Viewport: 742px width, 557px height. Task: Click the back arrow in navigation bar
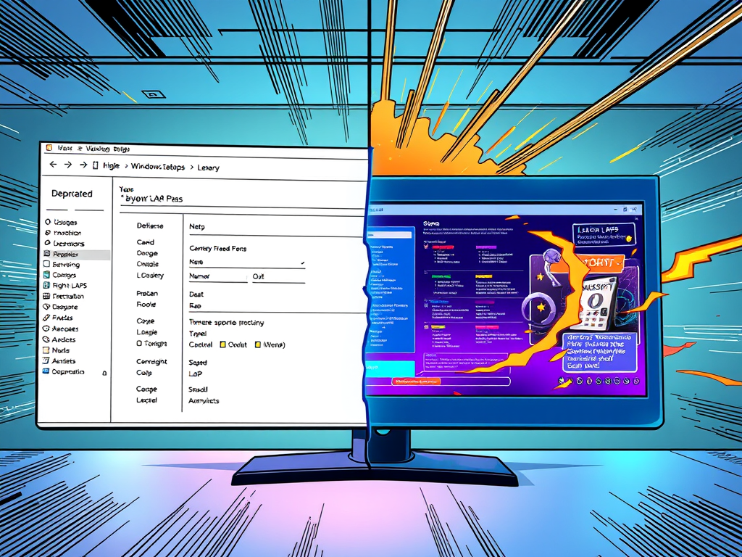pyautogui.click(x=52, y=165)
